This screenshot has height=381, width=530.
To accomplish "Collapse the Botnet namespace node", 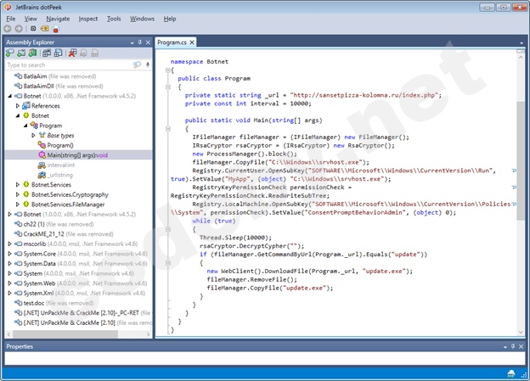I will click(x=18, y=115).
